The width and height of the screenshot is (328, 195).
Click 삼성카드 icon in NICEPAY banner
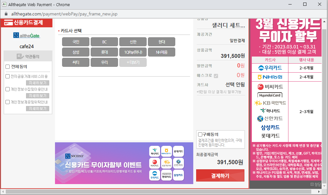(x=178, y=175)
